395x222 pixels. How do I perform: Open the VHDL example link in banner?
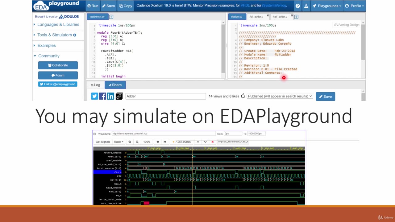pos(245,6)
